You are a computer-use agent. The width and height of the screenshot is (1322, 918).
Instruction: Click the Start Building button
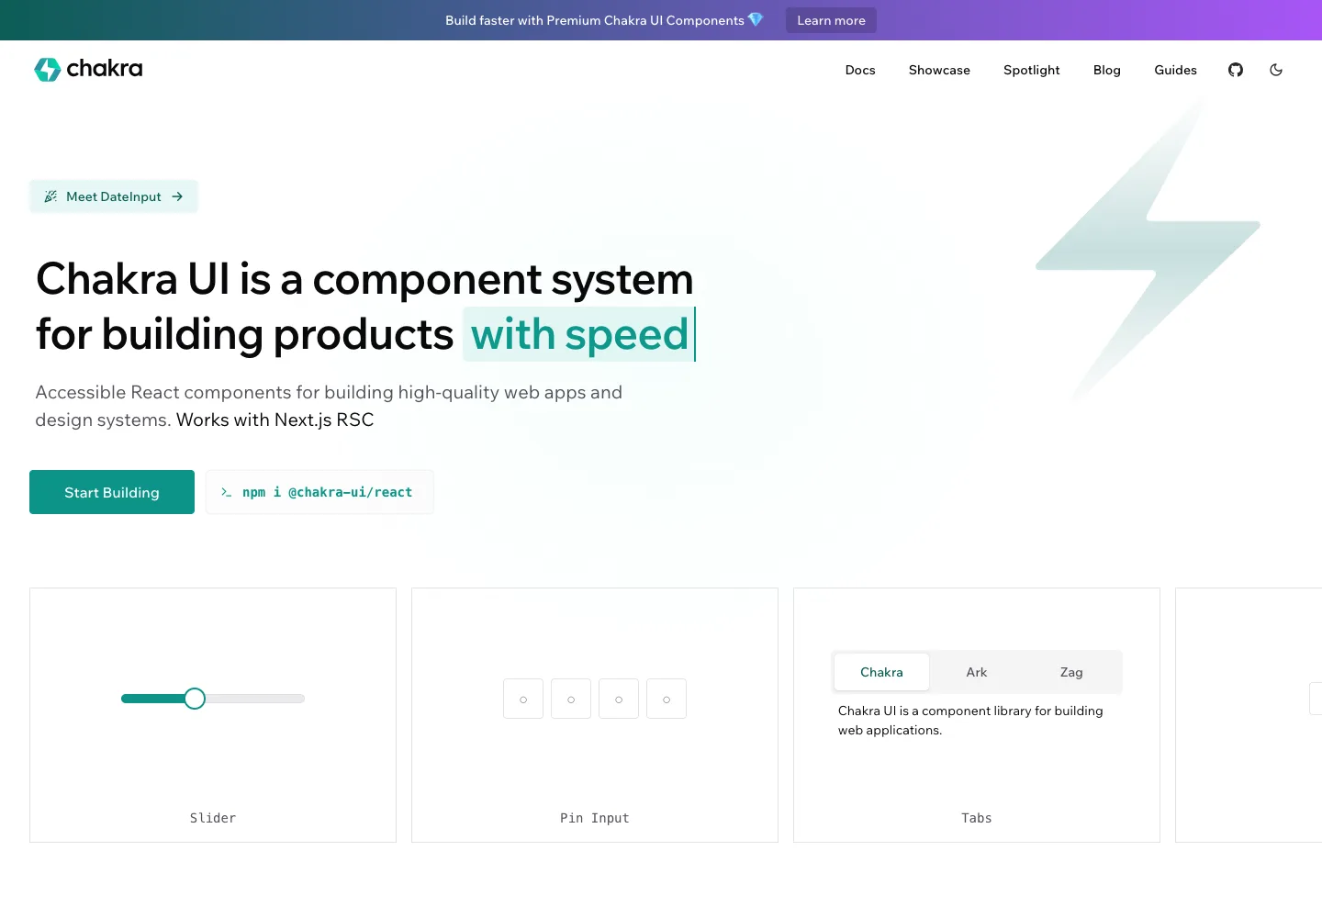pyautogui.click(x=112, y=492)
